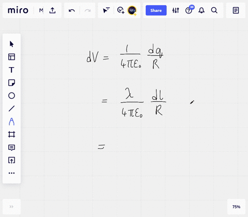Select the cursor selection tool
The height and width of the screenshot is (217, 248).
[11, 44]
